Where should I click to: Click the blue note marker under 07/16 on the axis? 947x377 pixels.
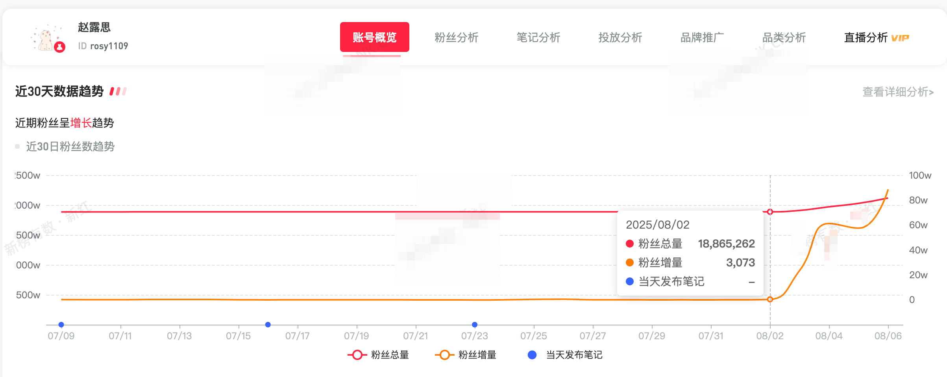tap(268, 325)
